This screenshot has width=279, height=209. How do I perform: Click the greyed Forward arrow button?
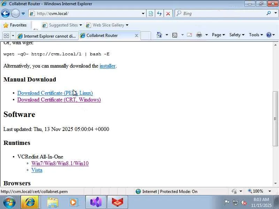click(15, 13)
